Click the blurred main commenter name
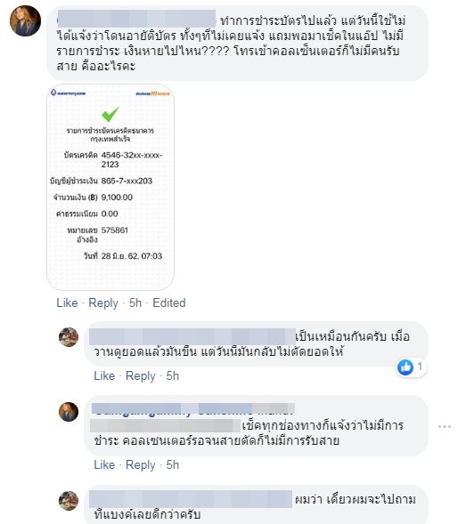 point(136,19)
